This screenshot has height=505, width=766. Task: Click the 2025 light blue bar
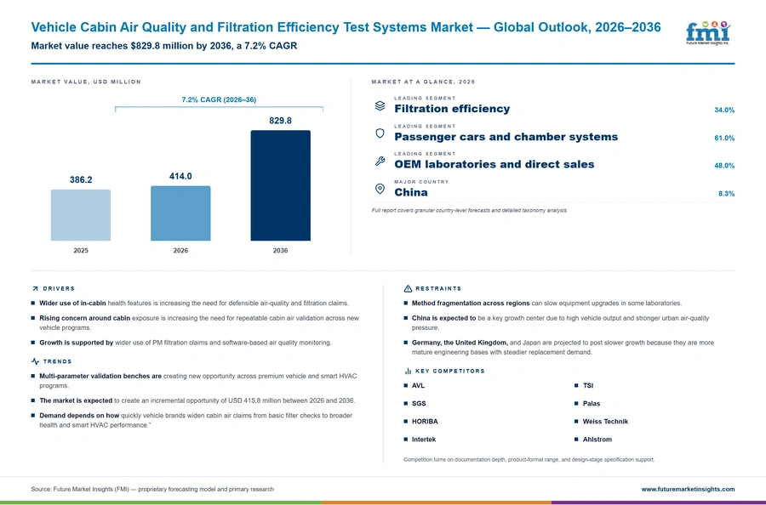click(x=81, y=215)
